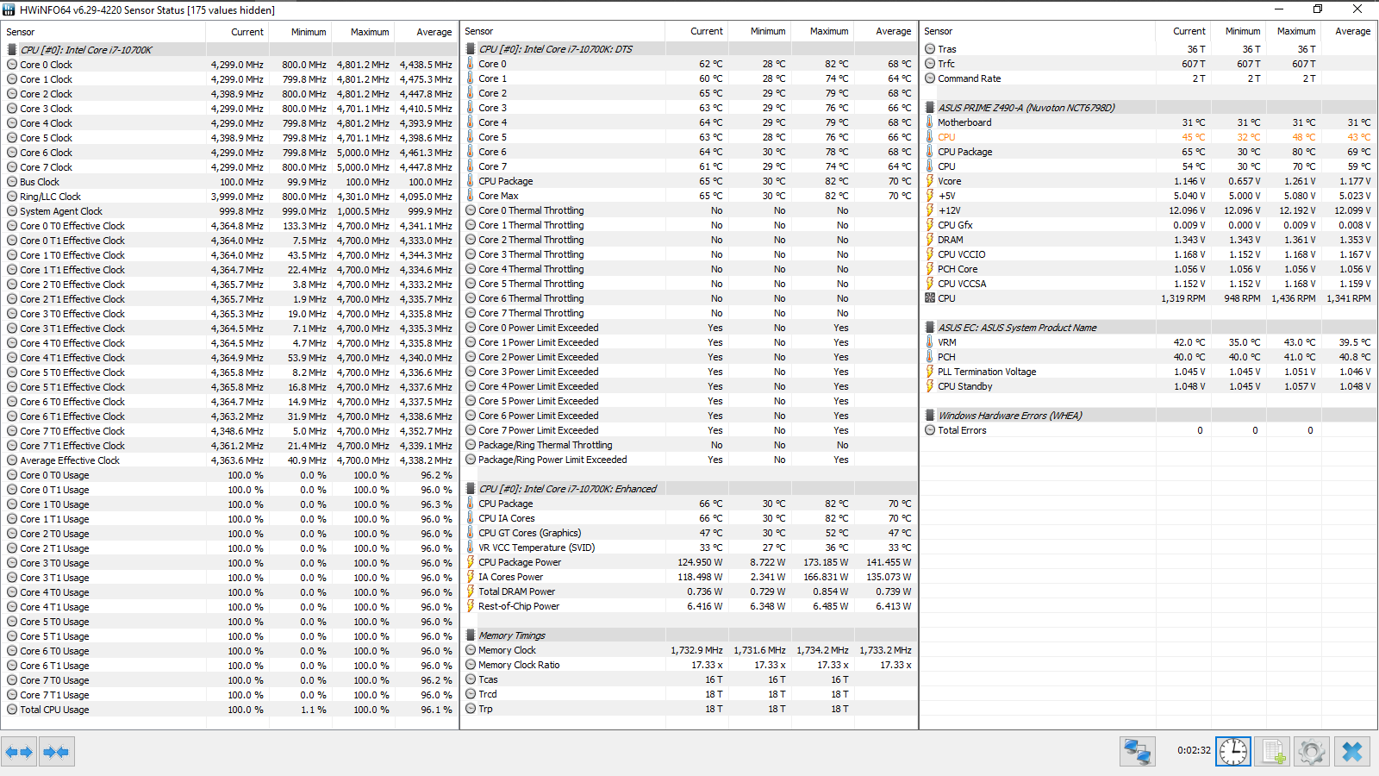
Task: Click the circle icon beside Memory Clock
Action: click(471, 650)
